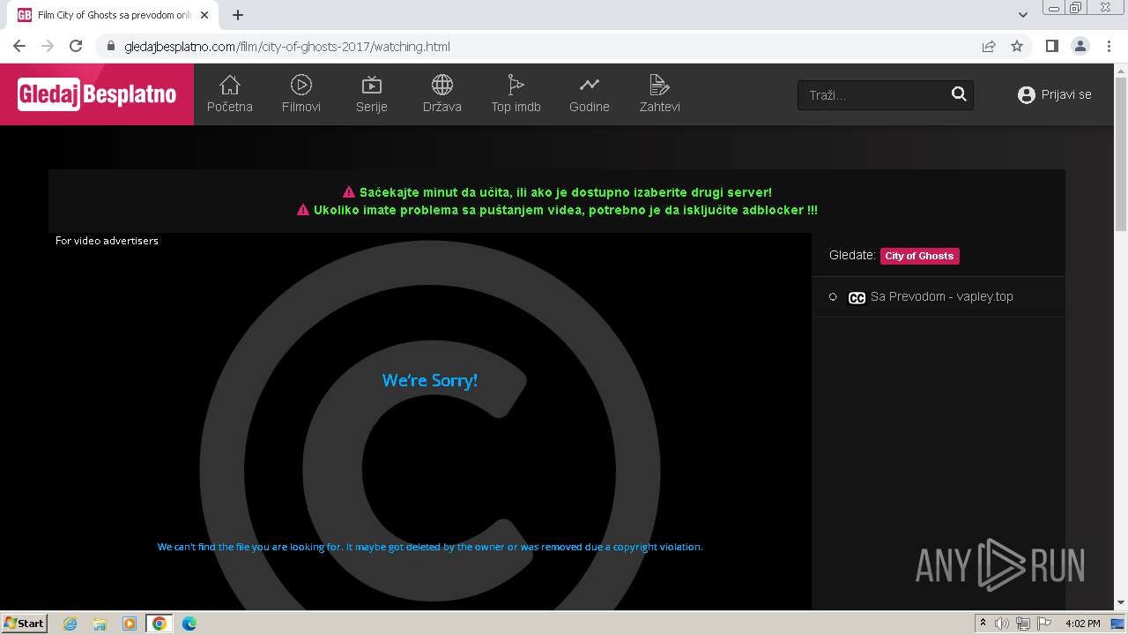This screenshot has width=1128, height=635.
Task: Select the Film City of Ghosts tab
Action: click(x=112, y=15)
